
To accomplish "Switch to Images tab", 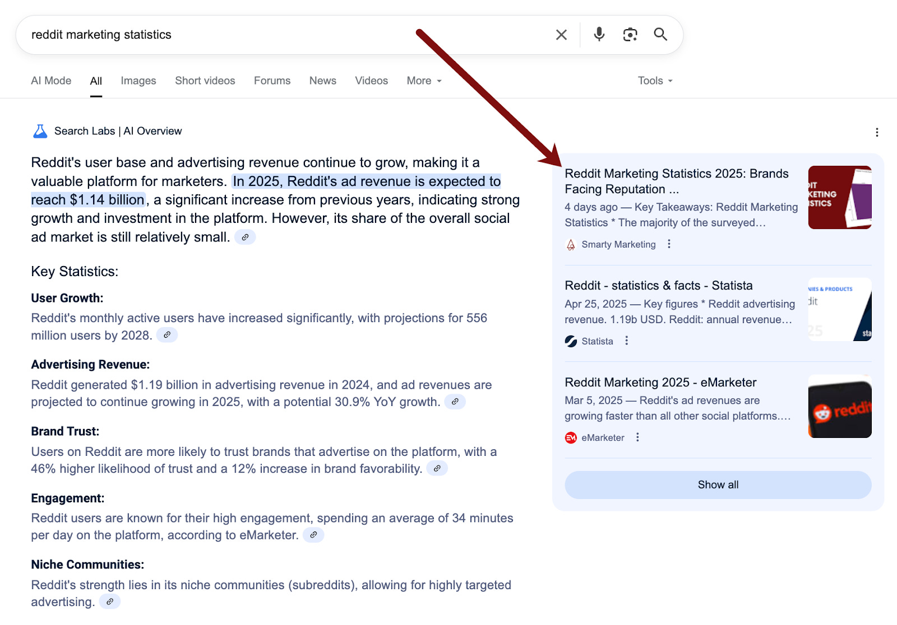I will [138, 81].
